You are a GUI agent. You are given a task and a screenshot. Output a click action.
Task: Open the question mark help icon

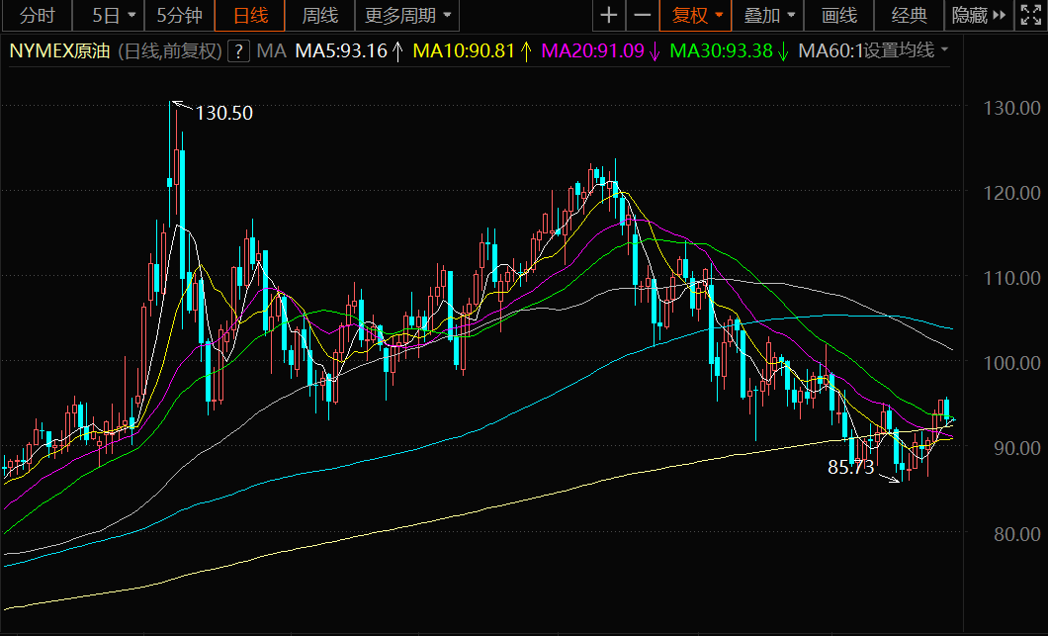coord(238,51)
